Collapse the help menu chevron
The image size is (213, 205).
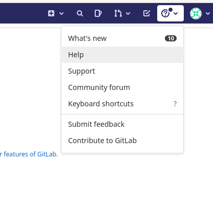(176, 13)
